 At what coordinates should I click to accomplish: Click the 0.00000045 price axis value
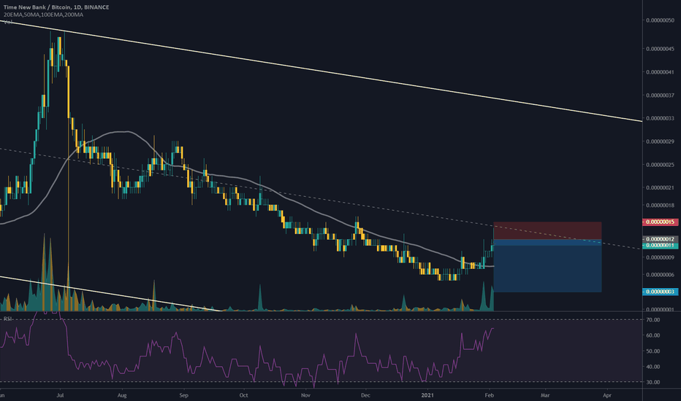[660, 49]
